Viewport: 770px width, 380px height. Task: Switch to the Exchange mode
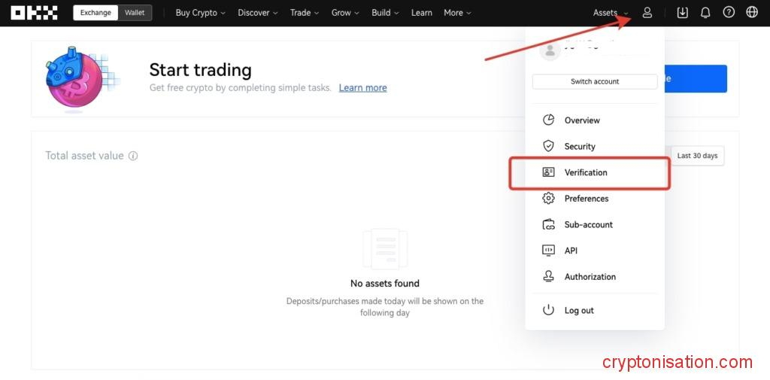click(x=95, y=13)
